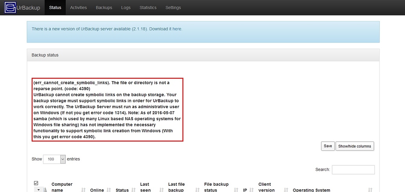Sort by Computer name column arrows
The image size is (405, 192).
tap(83, 190)
